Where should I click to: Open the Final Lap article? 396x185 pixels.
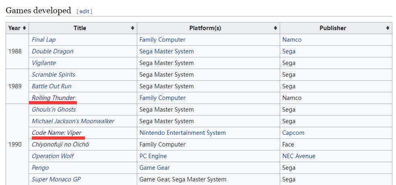coord(43,40)
